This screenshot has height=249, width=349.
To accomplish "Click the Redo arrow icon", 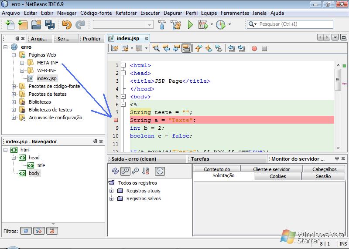I will point(80,24).
